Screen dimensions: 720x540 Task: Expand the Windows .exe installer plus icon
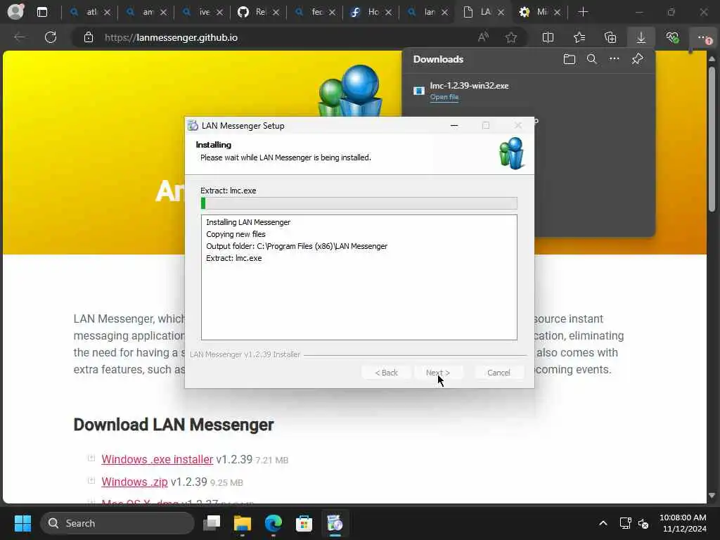(91, 458)
